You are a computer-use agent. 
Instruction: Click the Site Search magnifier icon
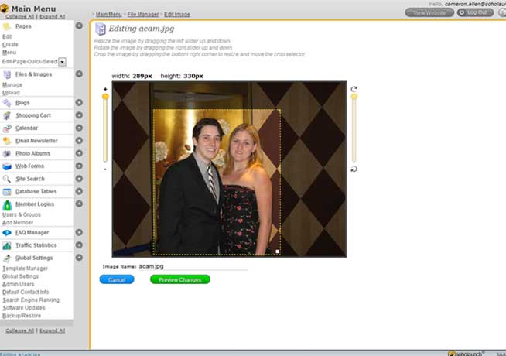click(7, 179)
